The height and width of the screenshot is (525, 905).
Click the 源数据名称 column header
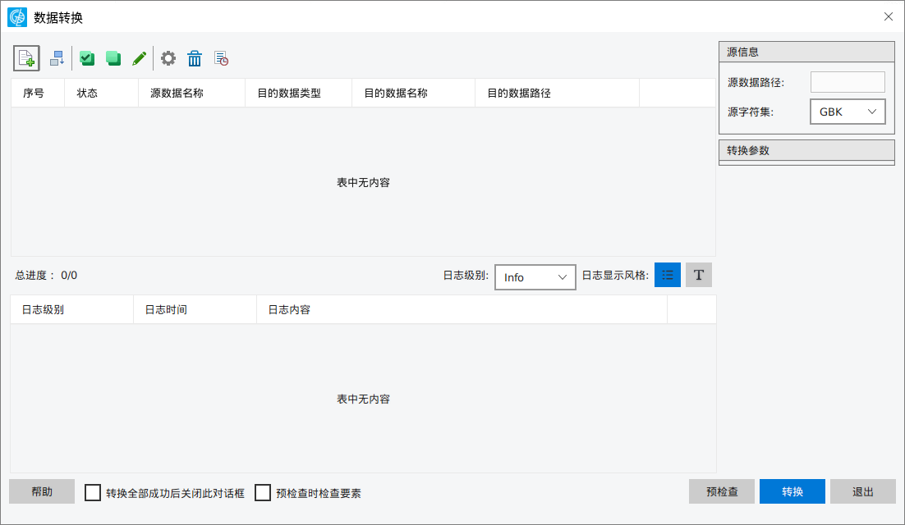tap(177, 94)
